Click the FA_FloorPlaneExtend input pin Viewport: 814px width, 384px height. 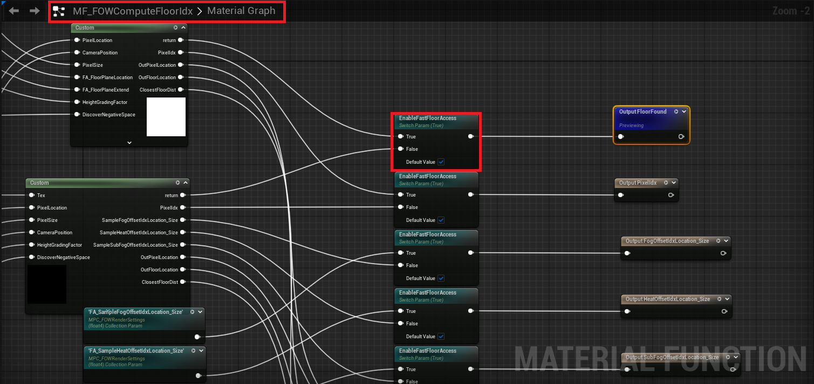[x=77, y=90]
